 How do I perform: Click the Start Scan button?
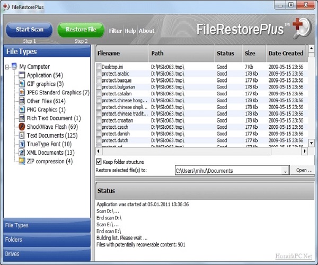(30, 30)
